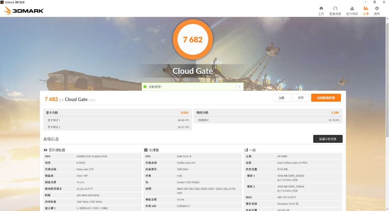
Task: Open the 选项 options gear icon
Action: tap(377, 9)
